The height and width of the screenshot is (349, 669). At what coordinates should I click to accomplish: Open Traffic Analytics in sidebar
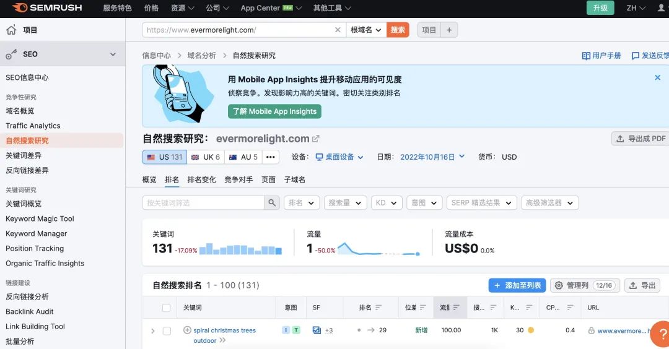pyautogui.click(x=33, y=126)
